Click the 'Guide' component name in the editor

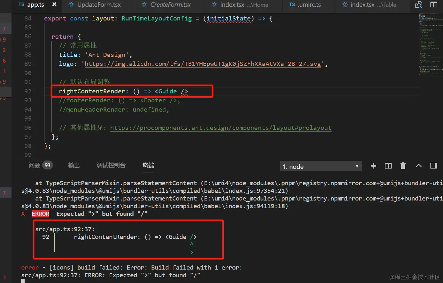pyautogui.click(x=167, y=91)
